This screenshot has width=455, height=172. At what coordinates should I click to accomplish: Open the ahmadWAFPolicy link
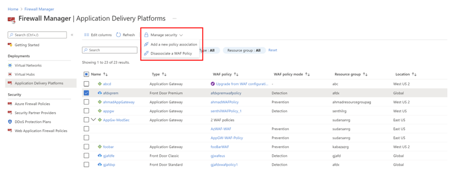[224, 102]
